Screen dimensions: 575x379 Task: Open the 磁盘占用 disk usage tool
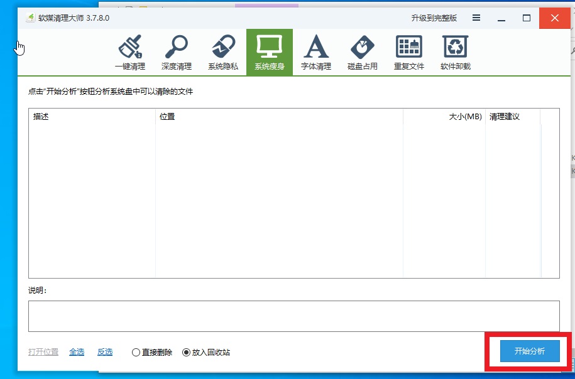point(363,53)
